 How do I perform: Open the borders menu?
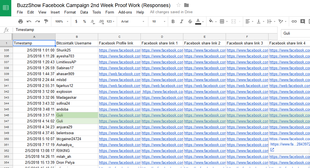coord(222,21)
